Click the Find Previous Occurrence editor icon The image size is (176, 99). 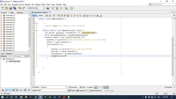click(x=62, y=16)
